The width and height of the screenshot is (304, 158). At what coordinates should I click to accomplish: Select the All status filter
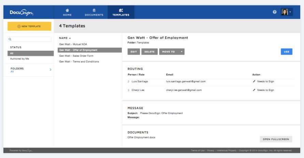coord(31,53)
